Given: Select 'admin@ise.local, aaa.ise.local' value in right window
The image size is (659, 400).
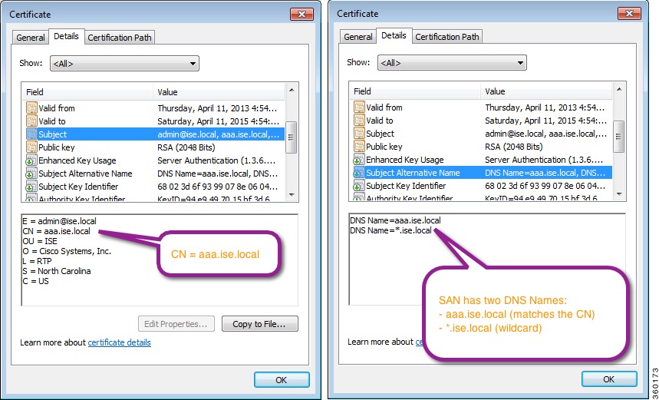Looking at the screenshot, I should [545, 134].
